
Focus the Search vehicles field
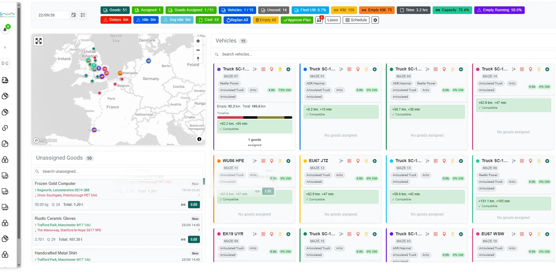[x=384, y=54]
